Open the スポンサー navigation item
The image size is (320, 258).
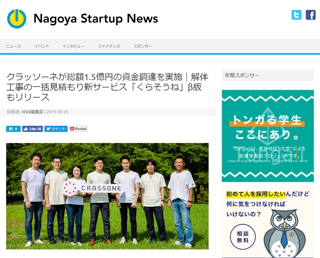coord(142,46)
